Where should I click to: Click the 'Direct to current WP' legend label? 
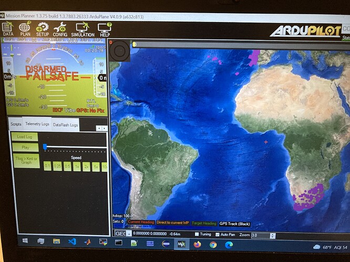tap(172, 222)
